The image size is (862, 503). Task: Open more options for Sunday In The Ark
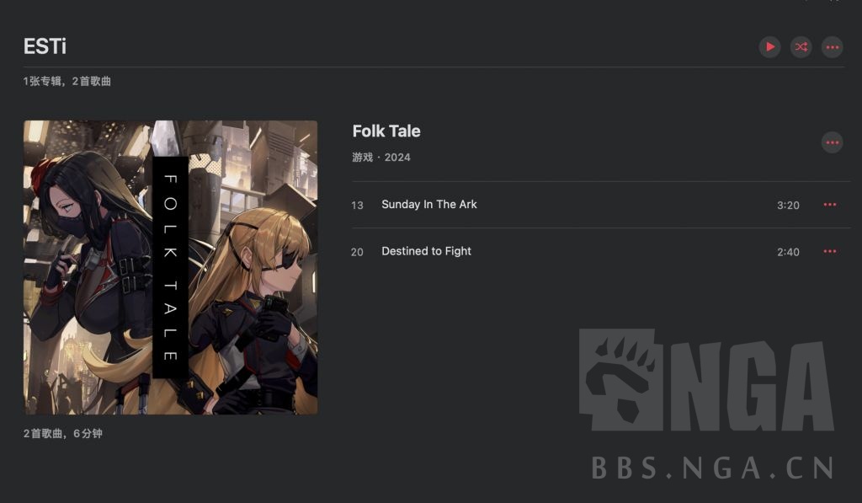click(830, 205)
